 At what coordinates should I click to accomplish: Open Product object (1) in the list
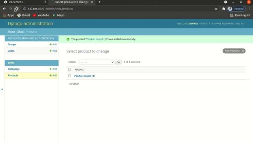[x=85, y=76]
